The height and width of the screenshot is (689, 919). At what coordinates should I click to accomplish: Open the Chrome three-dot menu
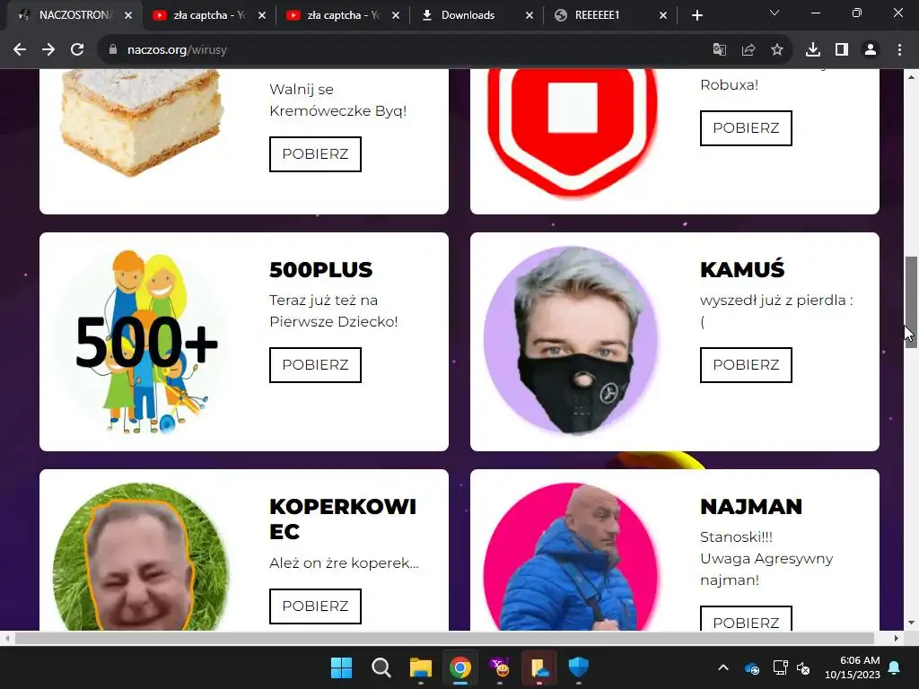coord(899,50)
